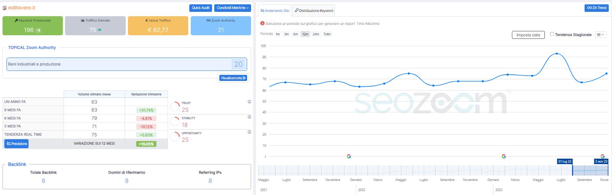The image size is (612, 195).
Task: Click the Stability info icon
Action: pos(249,117)
